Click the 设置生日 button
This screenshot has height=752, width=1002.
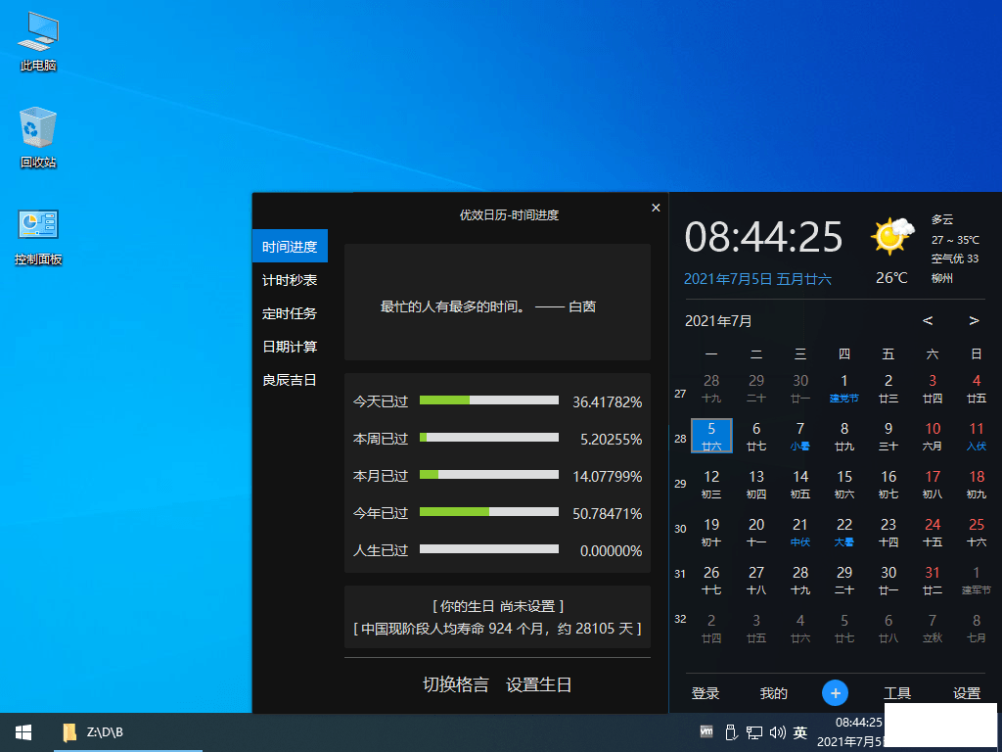[538, 684]
